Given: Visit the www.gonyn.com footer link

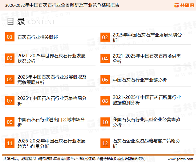Looking at the screenshot, I should 180,159.
